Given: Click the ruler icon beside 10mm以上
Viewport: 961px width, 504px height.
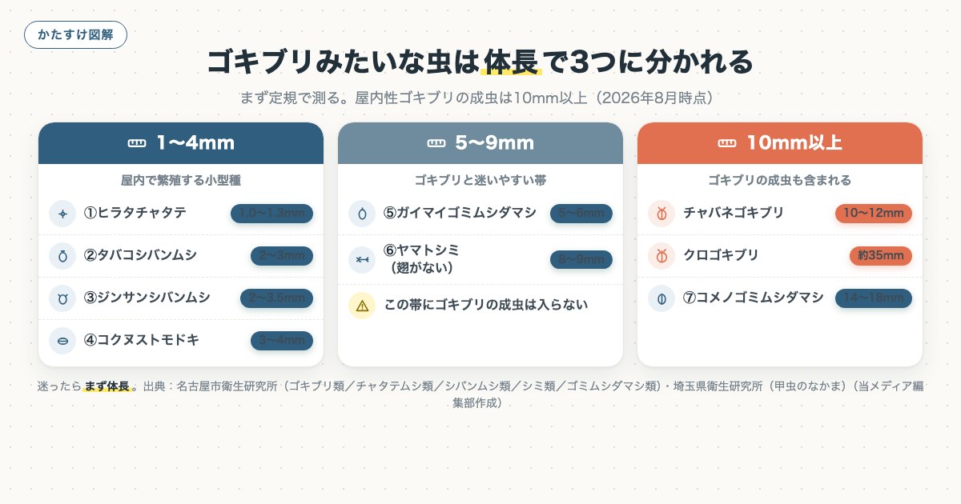Looking at the screenshot, I should point(727,143).
